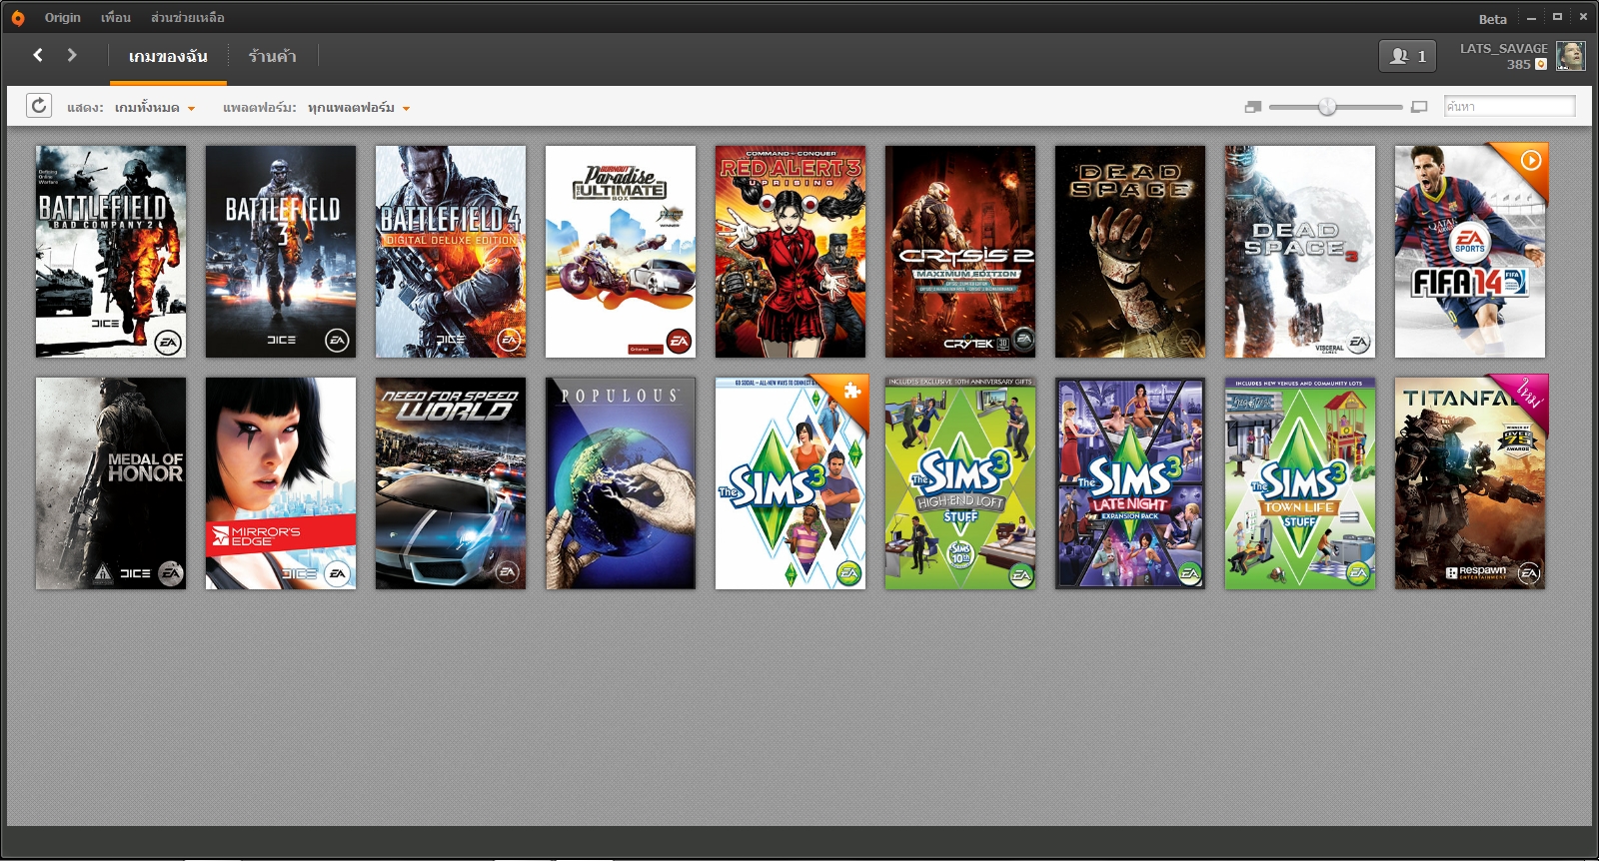This screenshot has height=861, width=1599.
Task: Select Sims 3 Town Life Stuff cover
Action: click(x=1300, y=483)
